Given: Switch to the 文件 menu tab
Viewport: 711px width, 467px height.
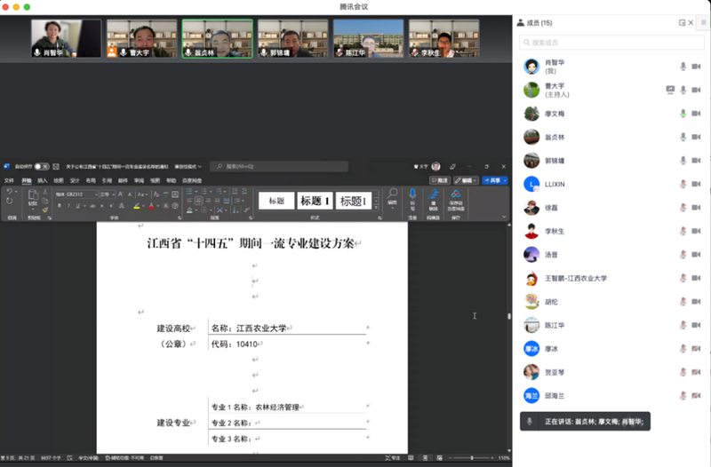Looking at the screenshot, I should click(9, 180).
